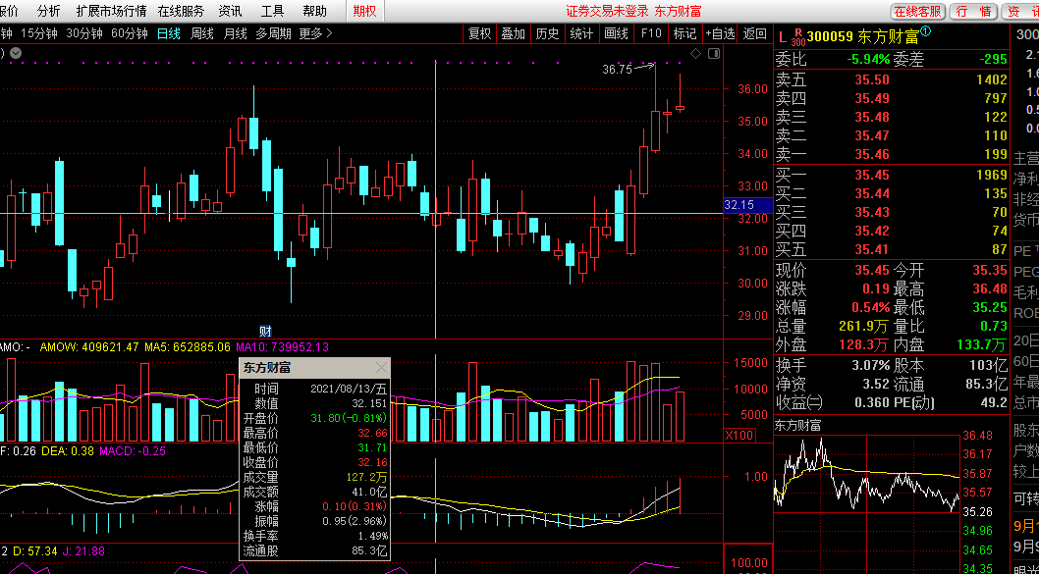Add stock with the +自选 button
This screenshot has width=1039, height=574.
coord(720,33)
